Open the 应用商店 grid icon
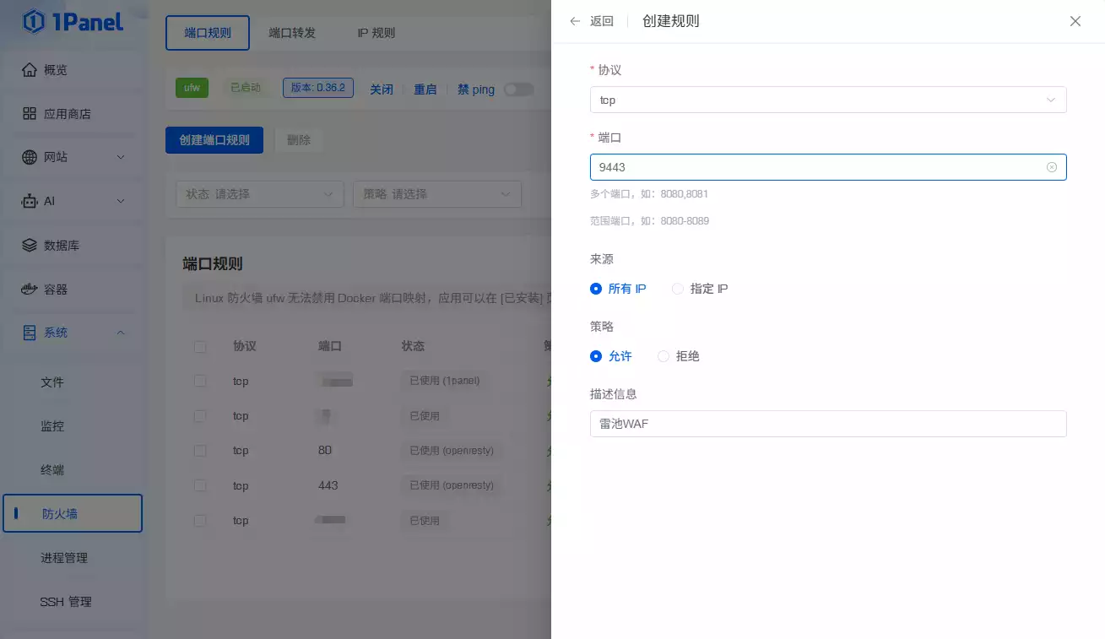 [x=30, y=114]
